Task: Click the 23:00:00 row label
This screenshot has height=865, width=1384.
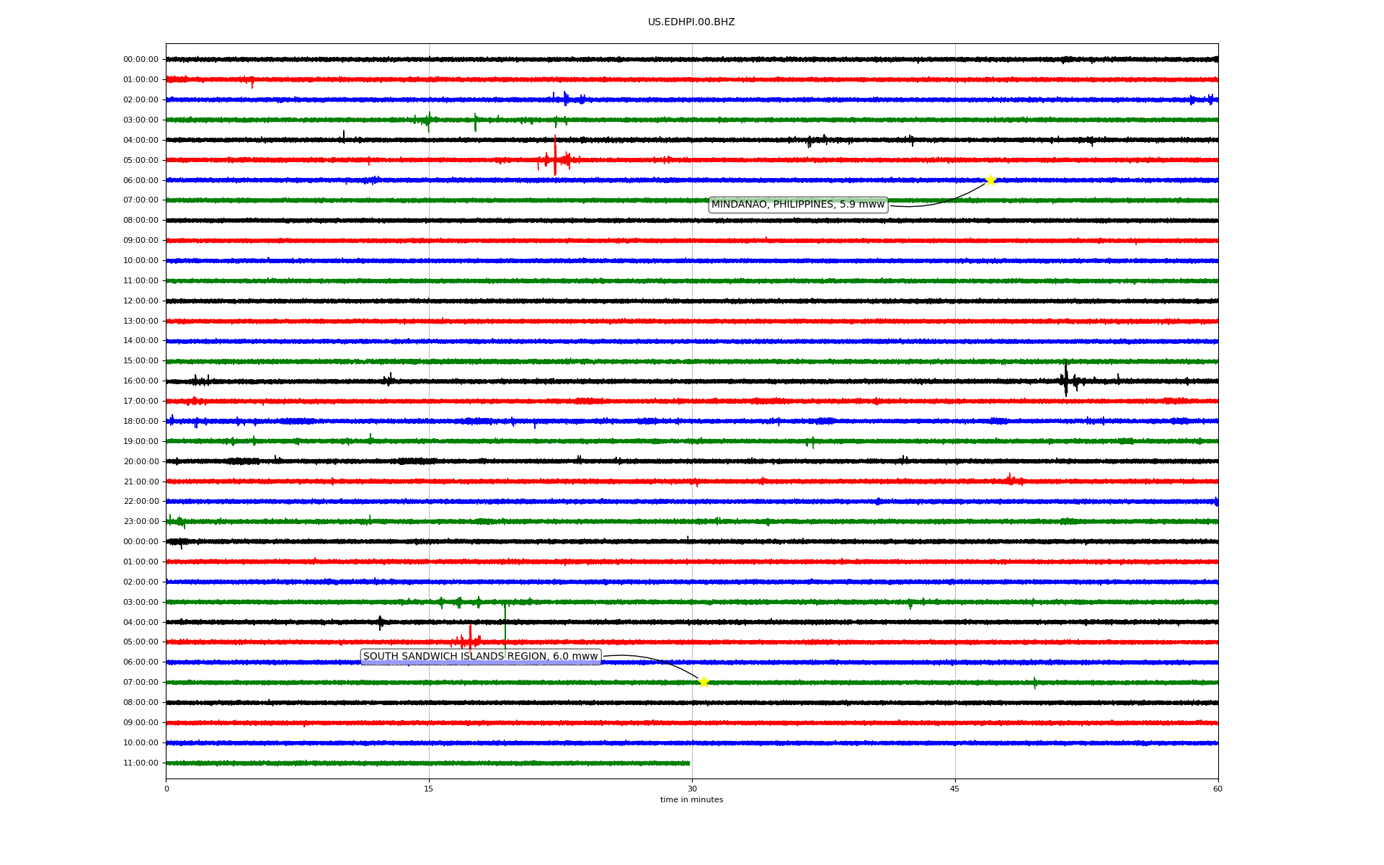Action: click(141, 522)
